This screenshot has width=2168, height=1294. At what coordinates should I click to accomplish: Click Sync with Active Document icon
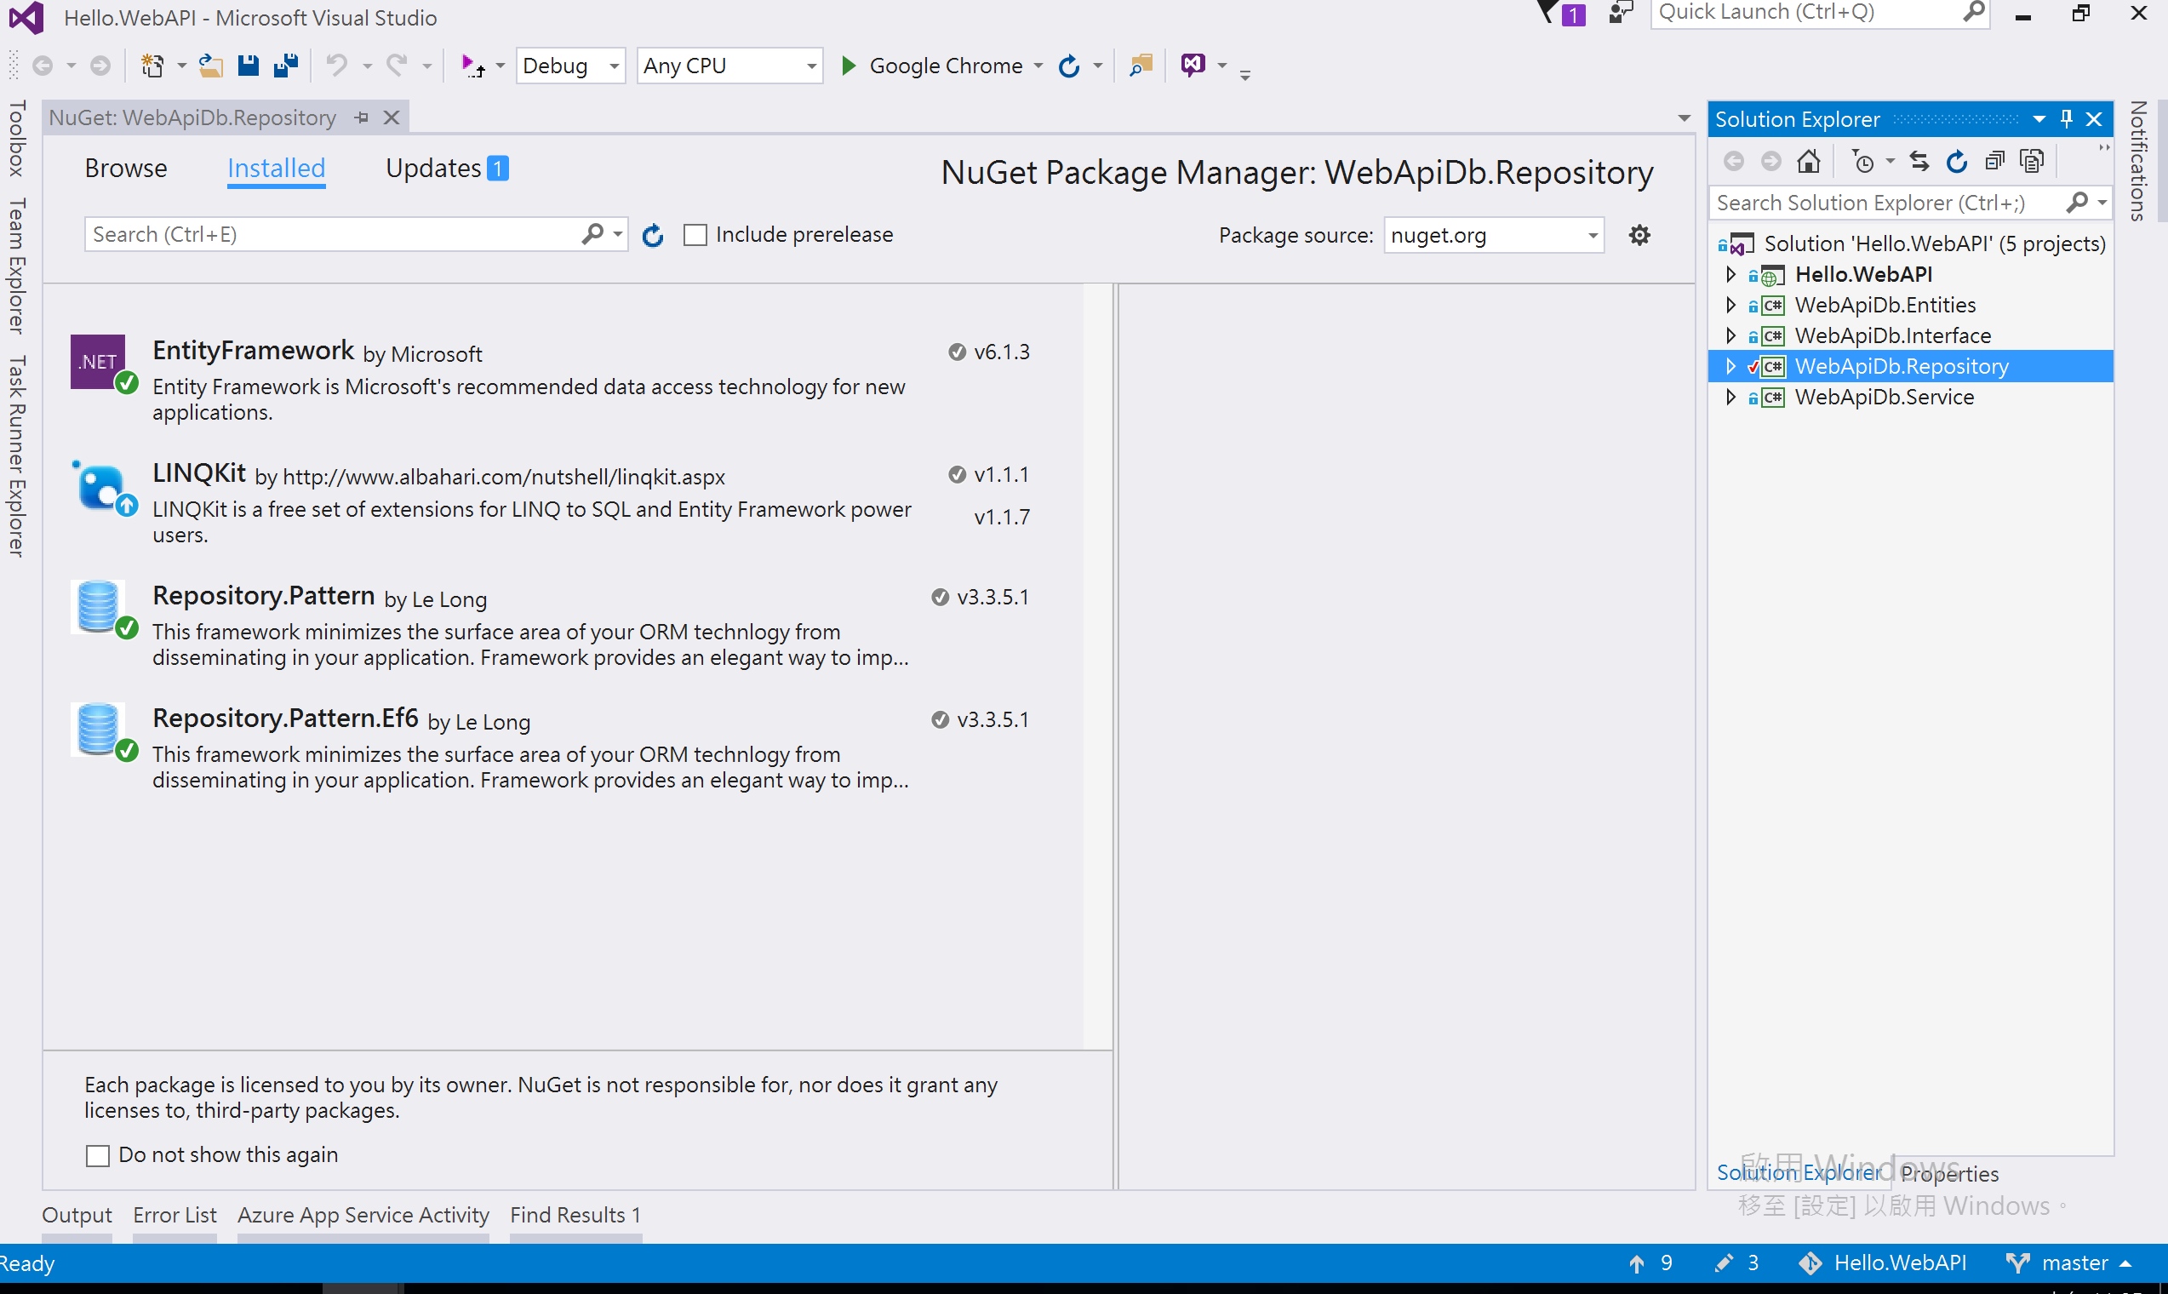coord(1919,161)
